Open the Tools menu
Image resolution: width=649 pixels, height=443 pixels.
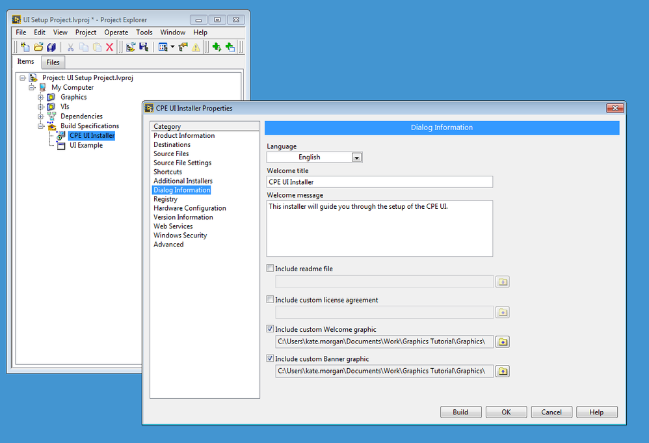click(144, 32)
